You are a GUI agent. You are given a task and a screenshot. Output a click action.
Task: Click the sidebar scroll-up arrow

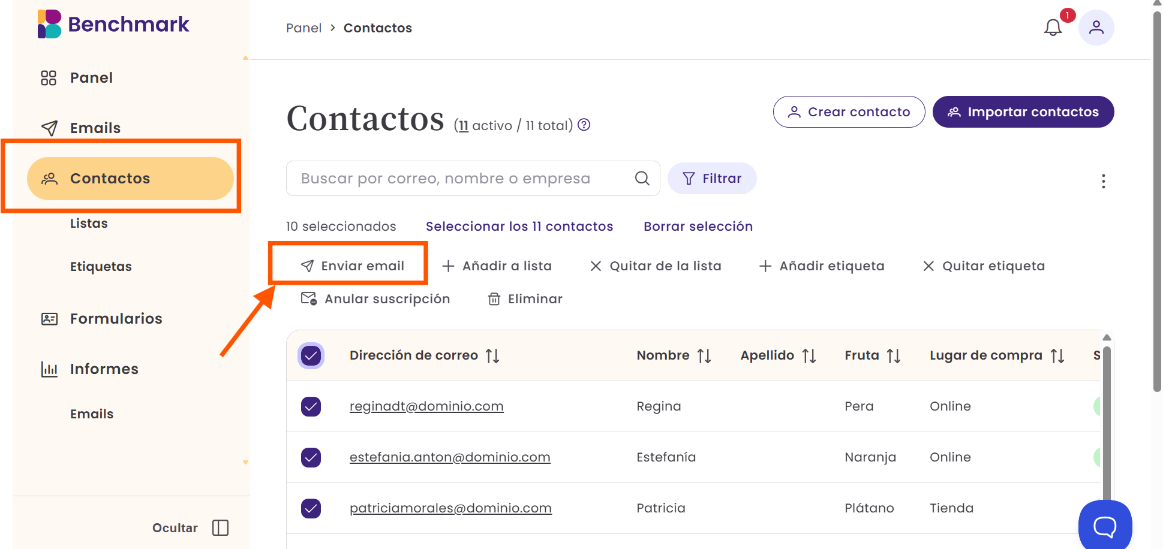pos(245,58)
